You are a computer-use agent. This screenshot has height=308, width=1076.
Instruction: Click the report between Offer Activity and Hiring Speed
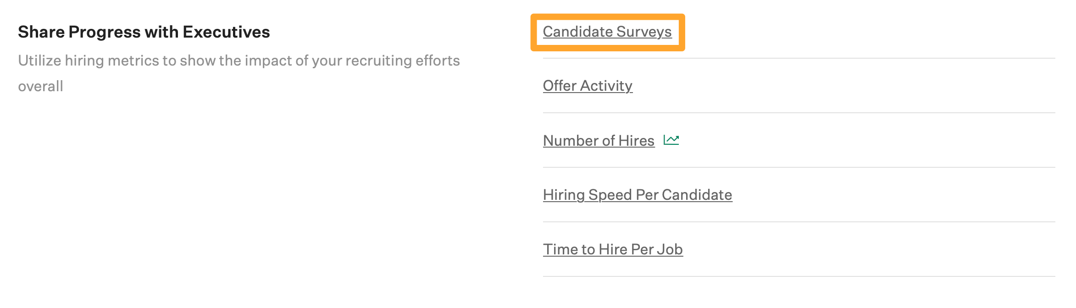[598, 140]
